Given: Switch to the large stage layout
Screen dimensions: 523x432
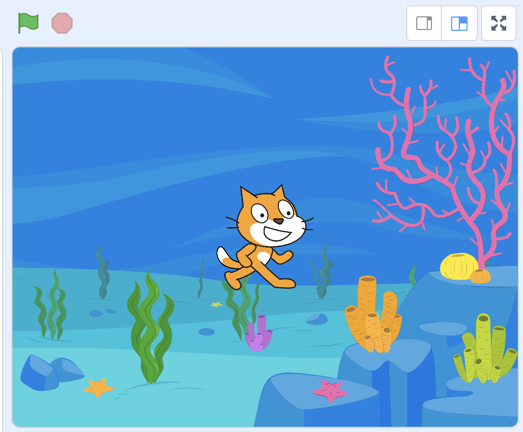Looking at the screenshot, I should point(459,23).
